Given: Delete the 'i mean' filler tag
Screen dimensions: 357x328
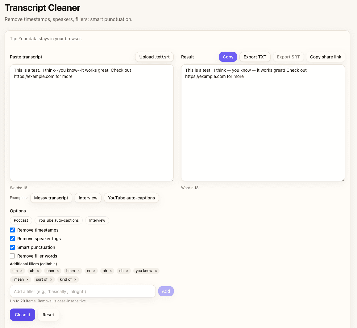Looking at the screenshot, I should point(27,279).
